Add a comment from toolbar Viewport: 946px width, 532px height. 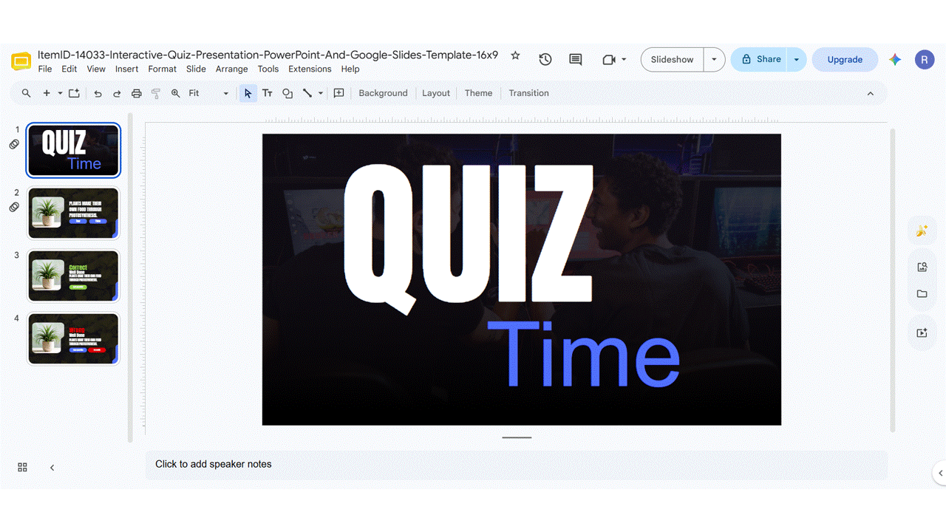339,93
